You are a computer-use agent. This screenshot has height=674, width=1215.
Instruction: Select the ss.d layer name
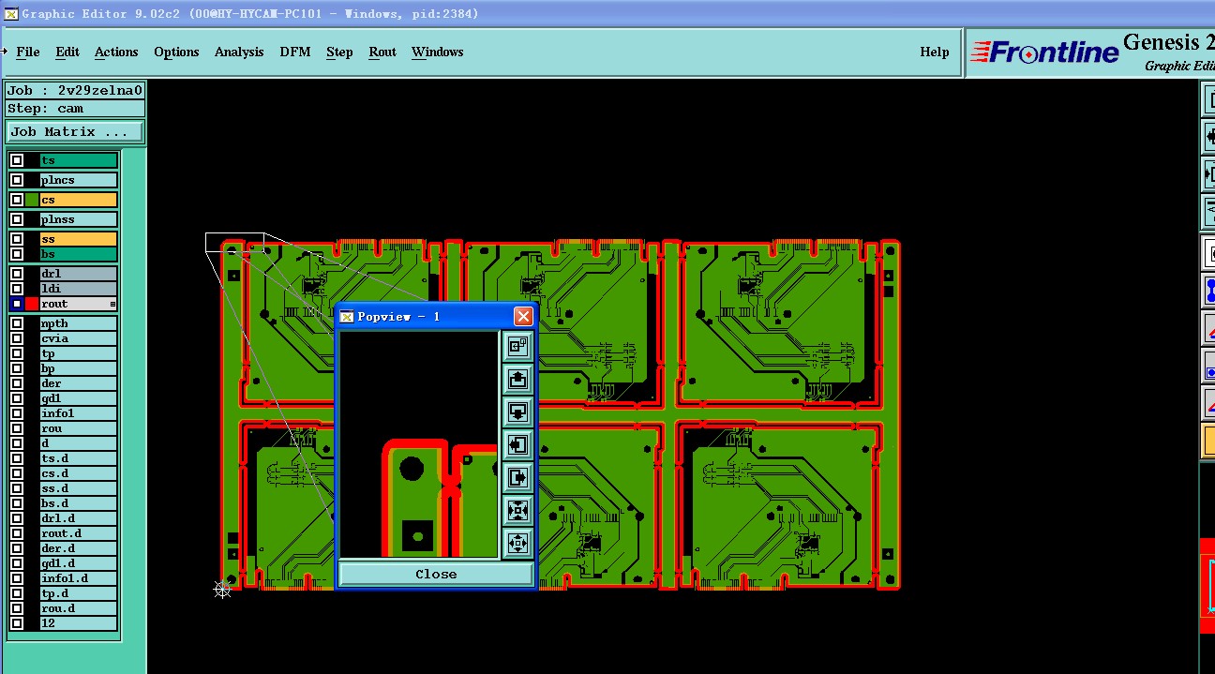click(x=79, y=488)
